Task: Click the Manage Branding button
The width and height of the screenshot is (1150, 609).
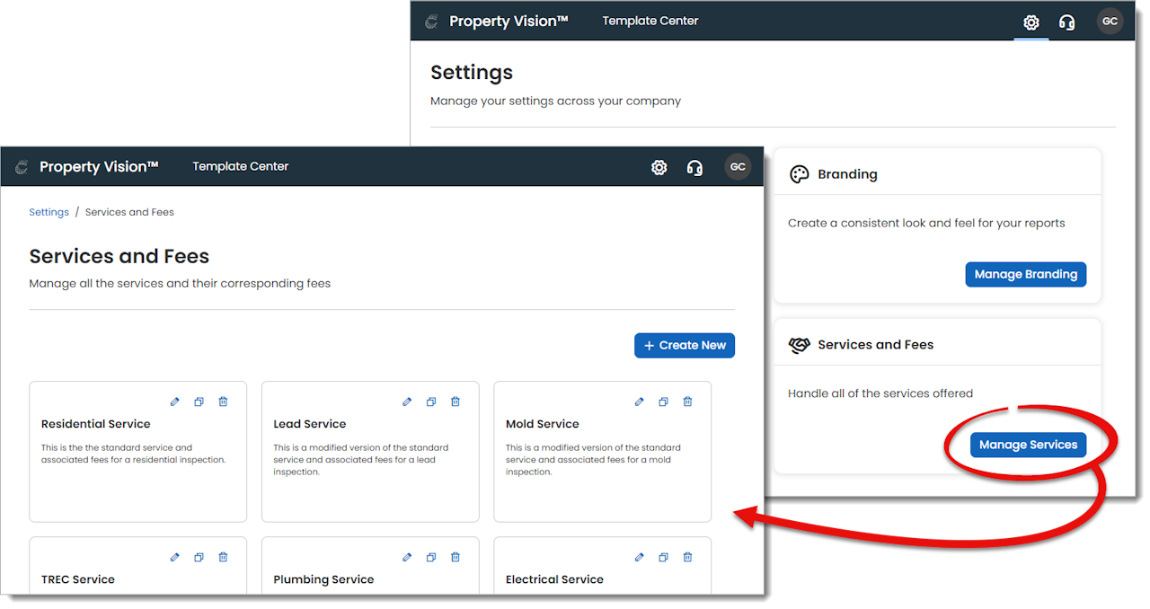Action: pos(1026,274)
